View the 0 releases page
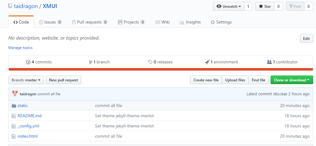The height and width of the screenshot is (146, 316). point(160,62)
